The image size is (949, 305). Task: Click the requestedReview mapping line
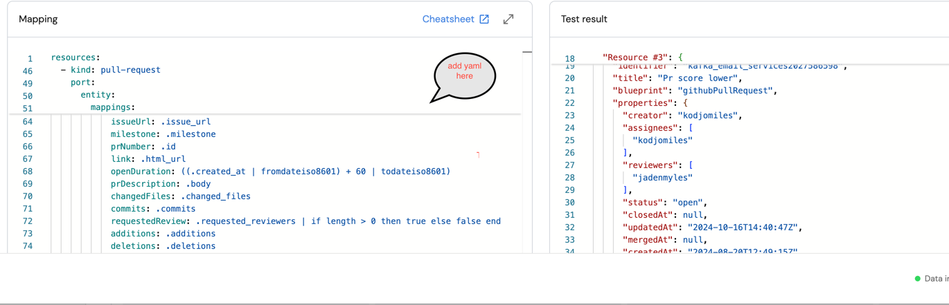(305, 221)
